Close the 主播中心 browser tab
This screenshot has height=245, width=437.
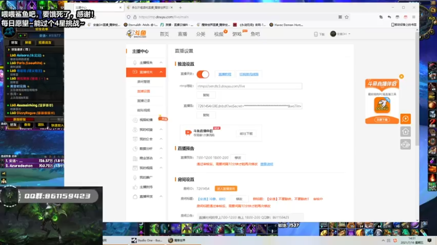click(120, 8)
